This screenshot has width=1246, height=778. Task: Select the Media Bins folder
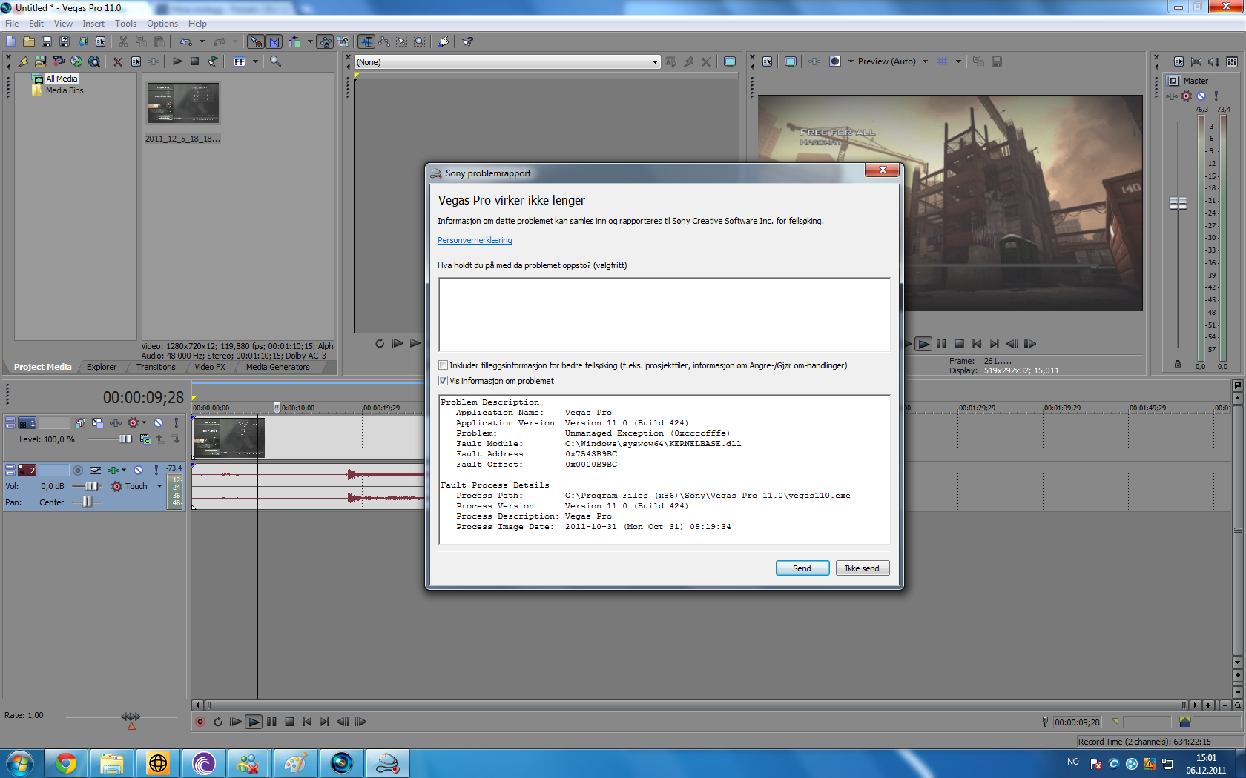coord(64,90)
